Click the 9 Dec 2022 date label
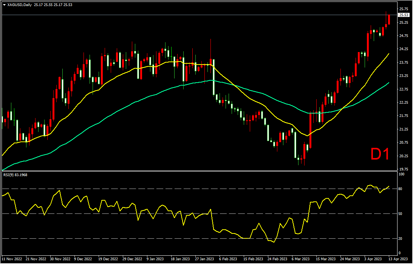The height and width of the screenshot is (264, 413). [83, 259]
